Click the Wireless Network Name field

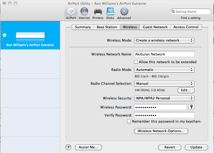pos(164,54)
